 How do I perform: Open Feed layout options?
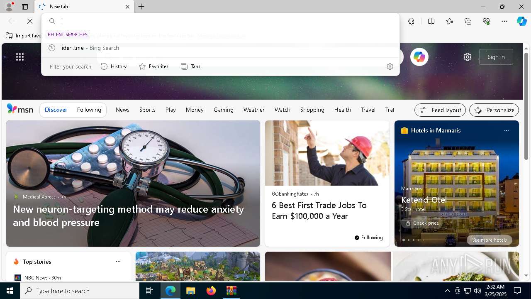coord(440,110)
